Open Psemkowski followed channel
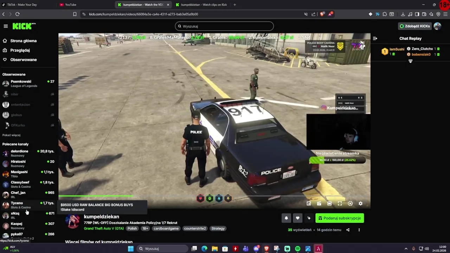The height and width of the screenshot is (253, 450). (x=28, y=84)
